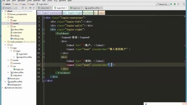Expand the node_modules folder

coord(5,42)
